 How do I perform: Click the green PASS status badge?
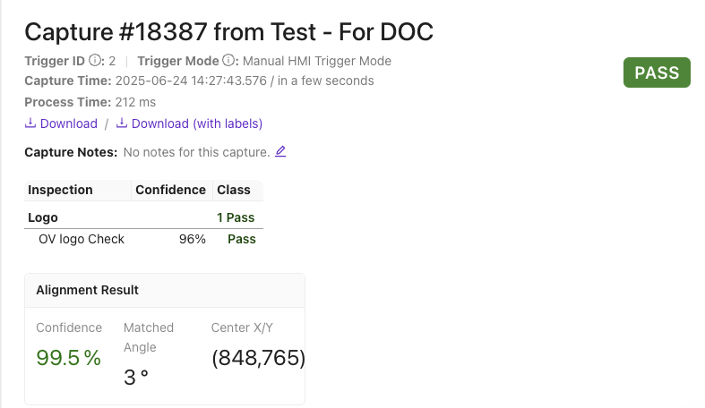(x=657, y=73)
